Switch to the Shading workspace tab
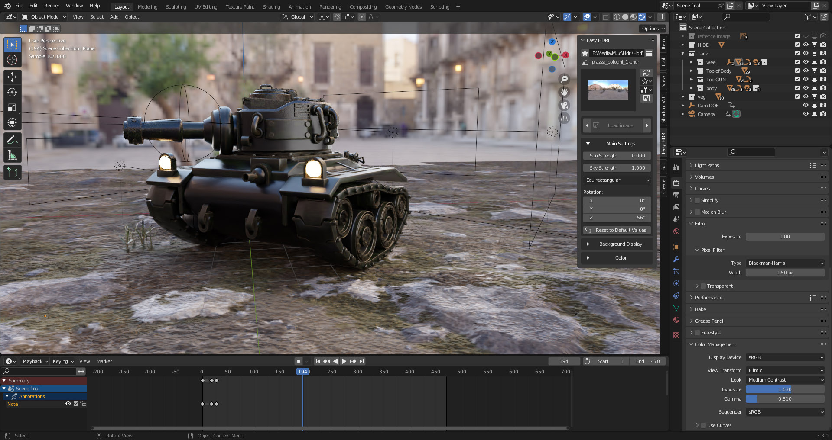This screenshot has width=832, height=440. (271, 6)
